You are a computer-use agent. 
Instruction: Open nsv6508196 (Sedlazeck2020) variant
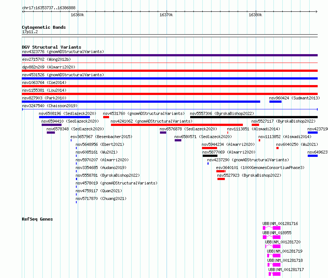tap(67, 113)
